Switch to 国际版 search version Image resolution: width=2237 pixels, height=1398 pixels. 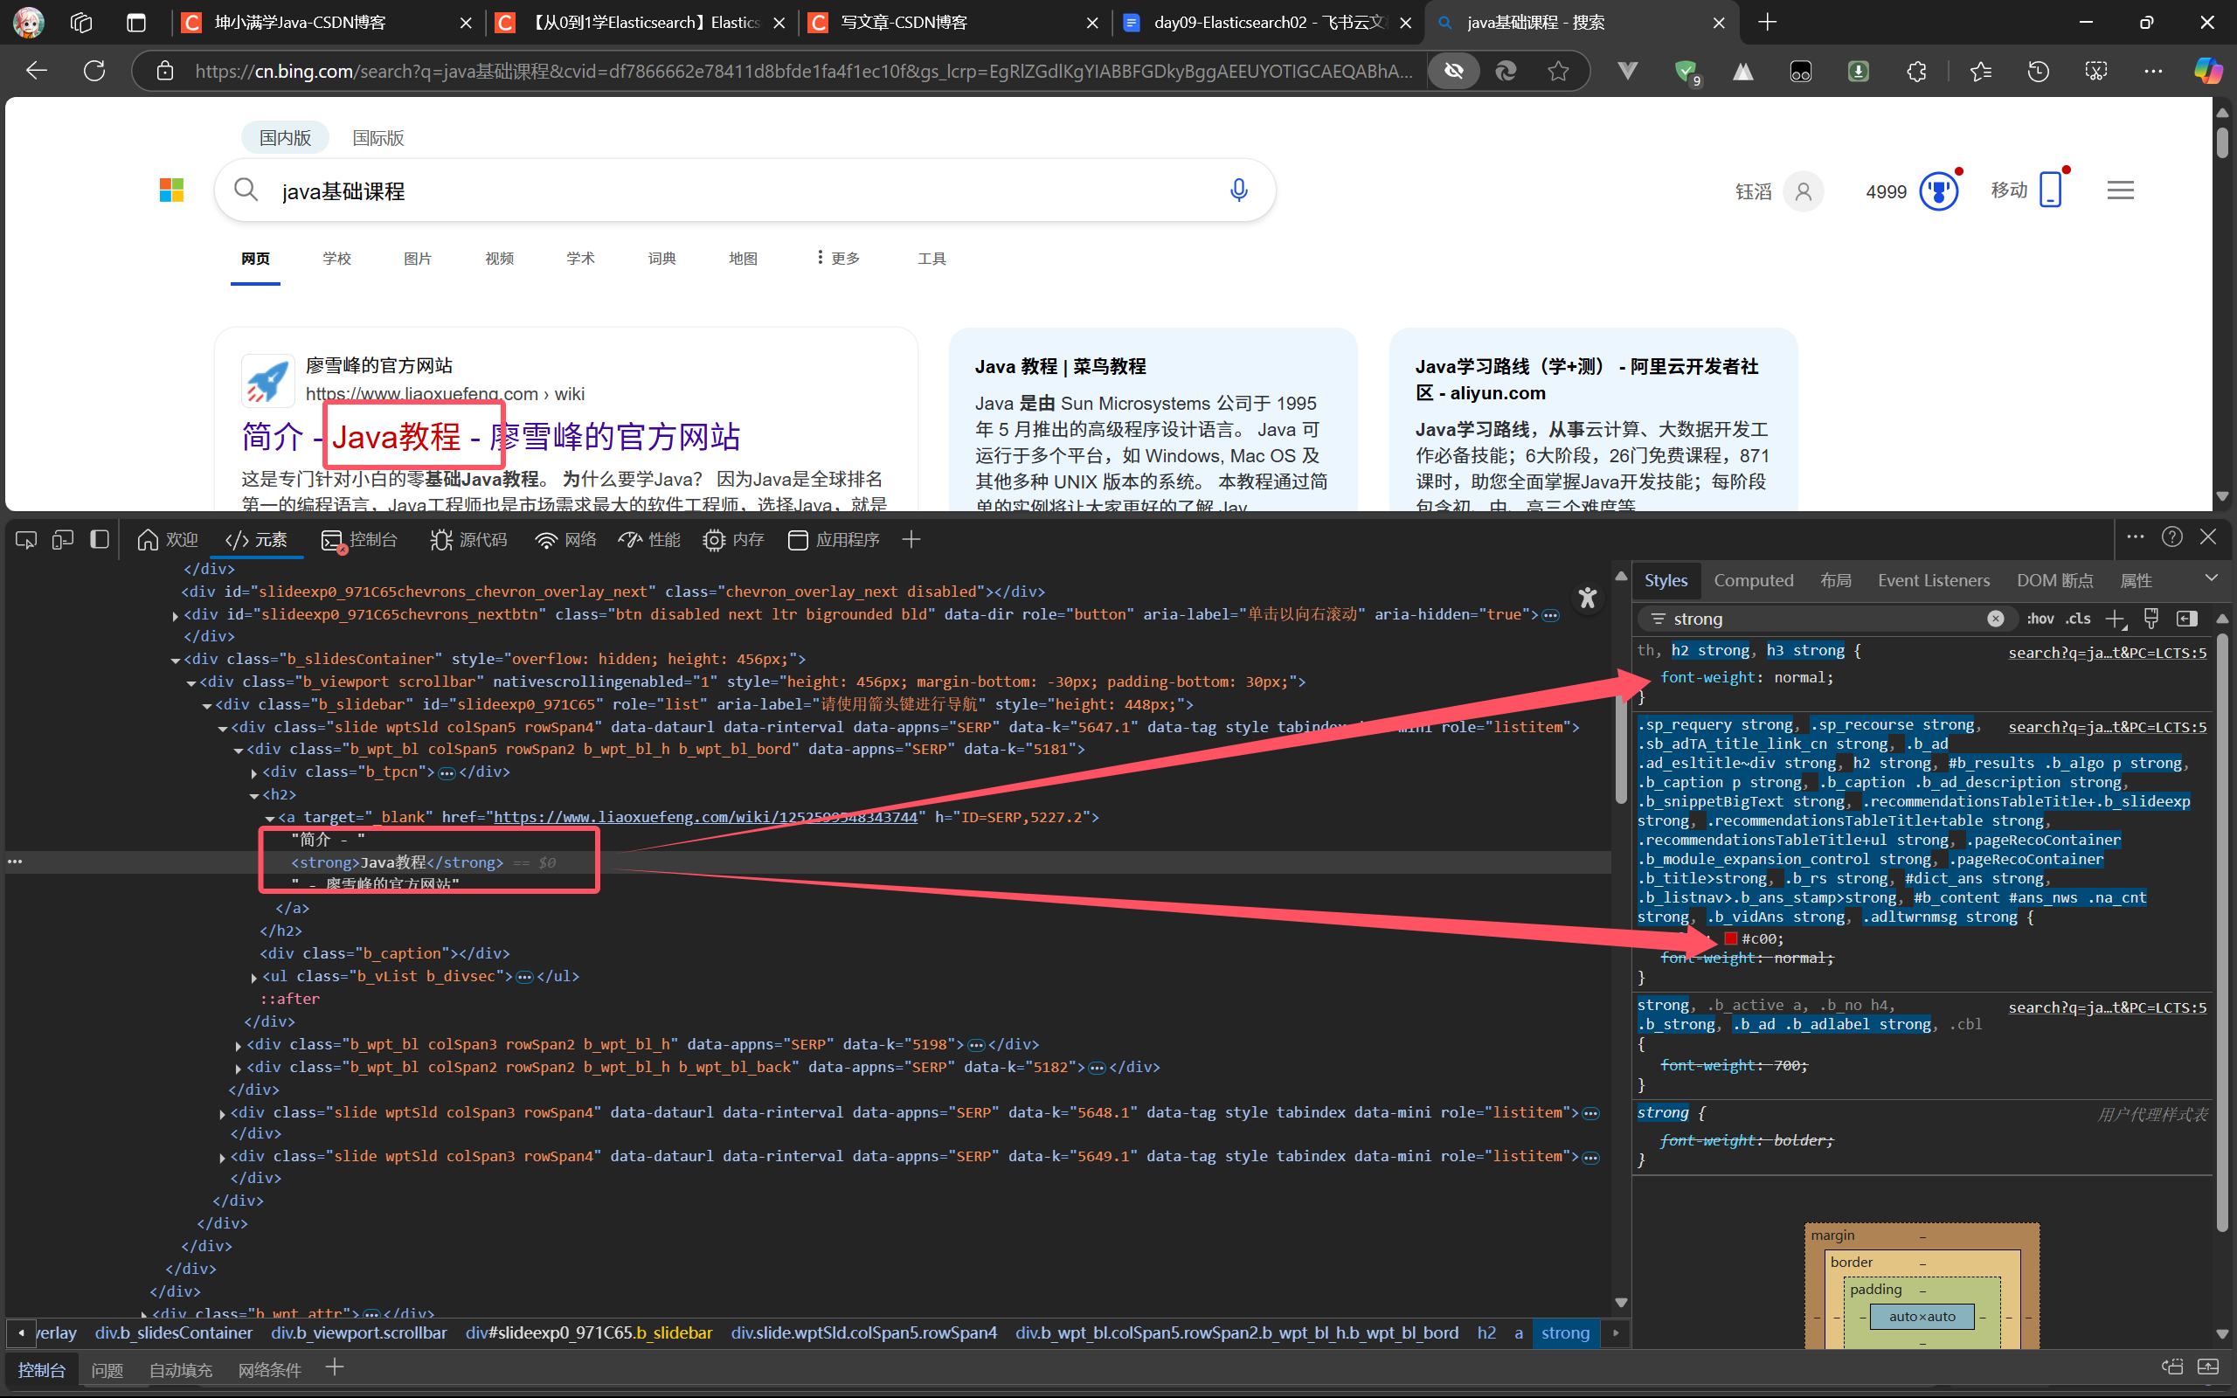[378, 138]
